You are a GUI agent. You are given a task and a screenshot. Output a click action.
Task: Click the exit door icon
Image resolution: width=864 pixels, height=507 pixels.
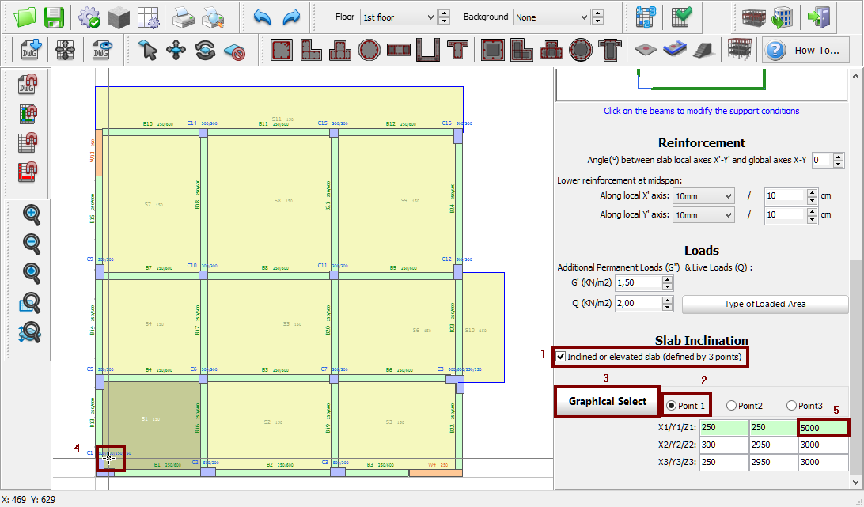(x=818, y=17)
